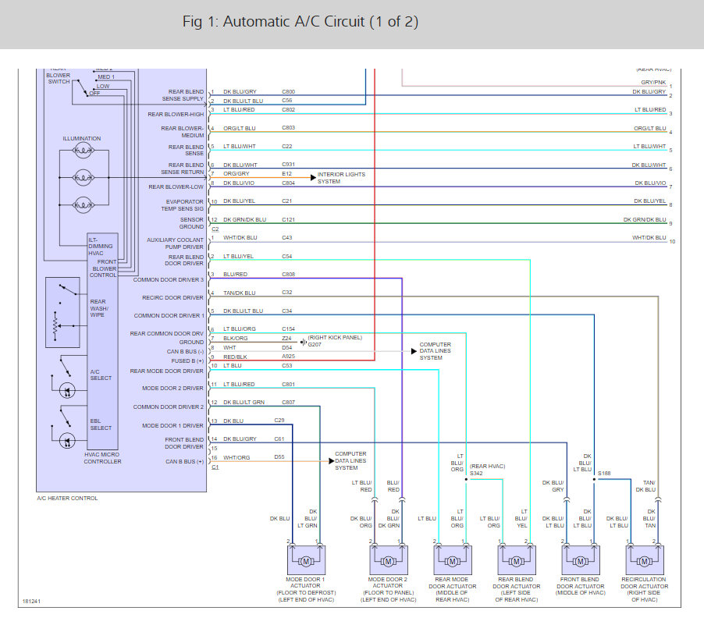Viewport: 704px width, 618px height.
Task: Click the GRY/PNK wire label
Action: (653, 83)
